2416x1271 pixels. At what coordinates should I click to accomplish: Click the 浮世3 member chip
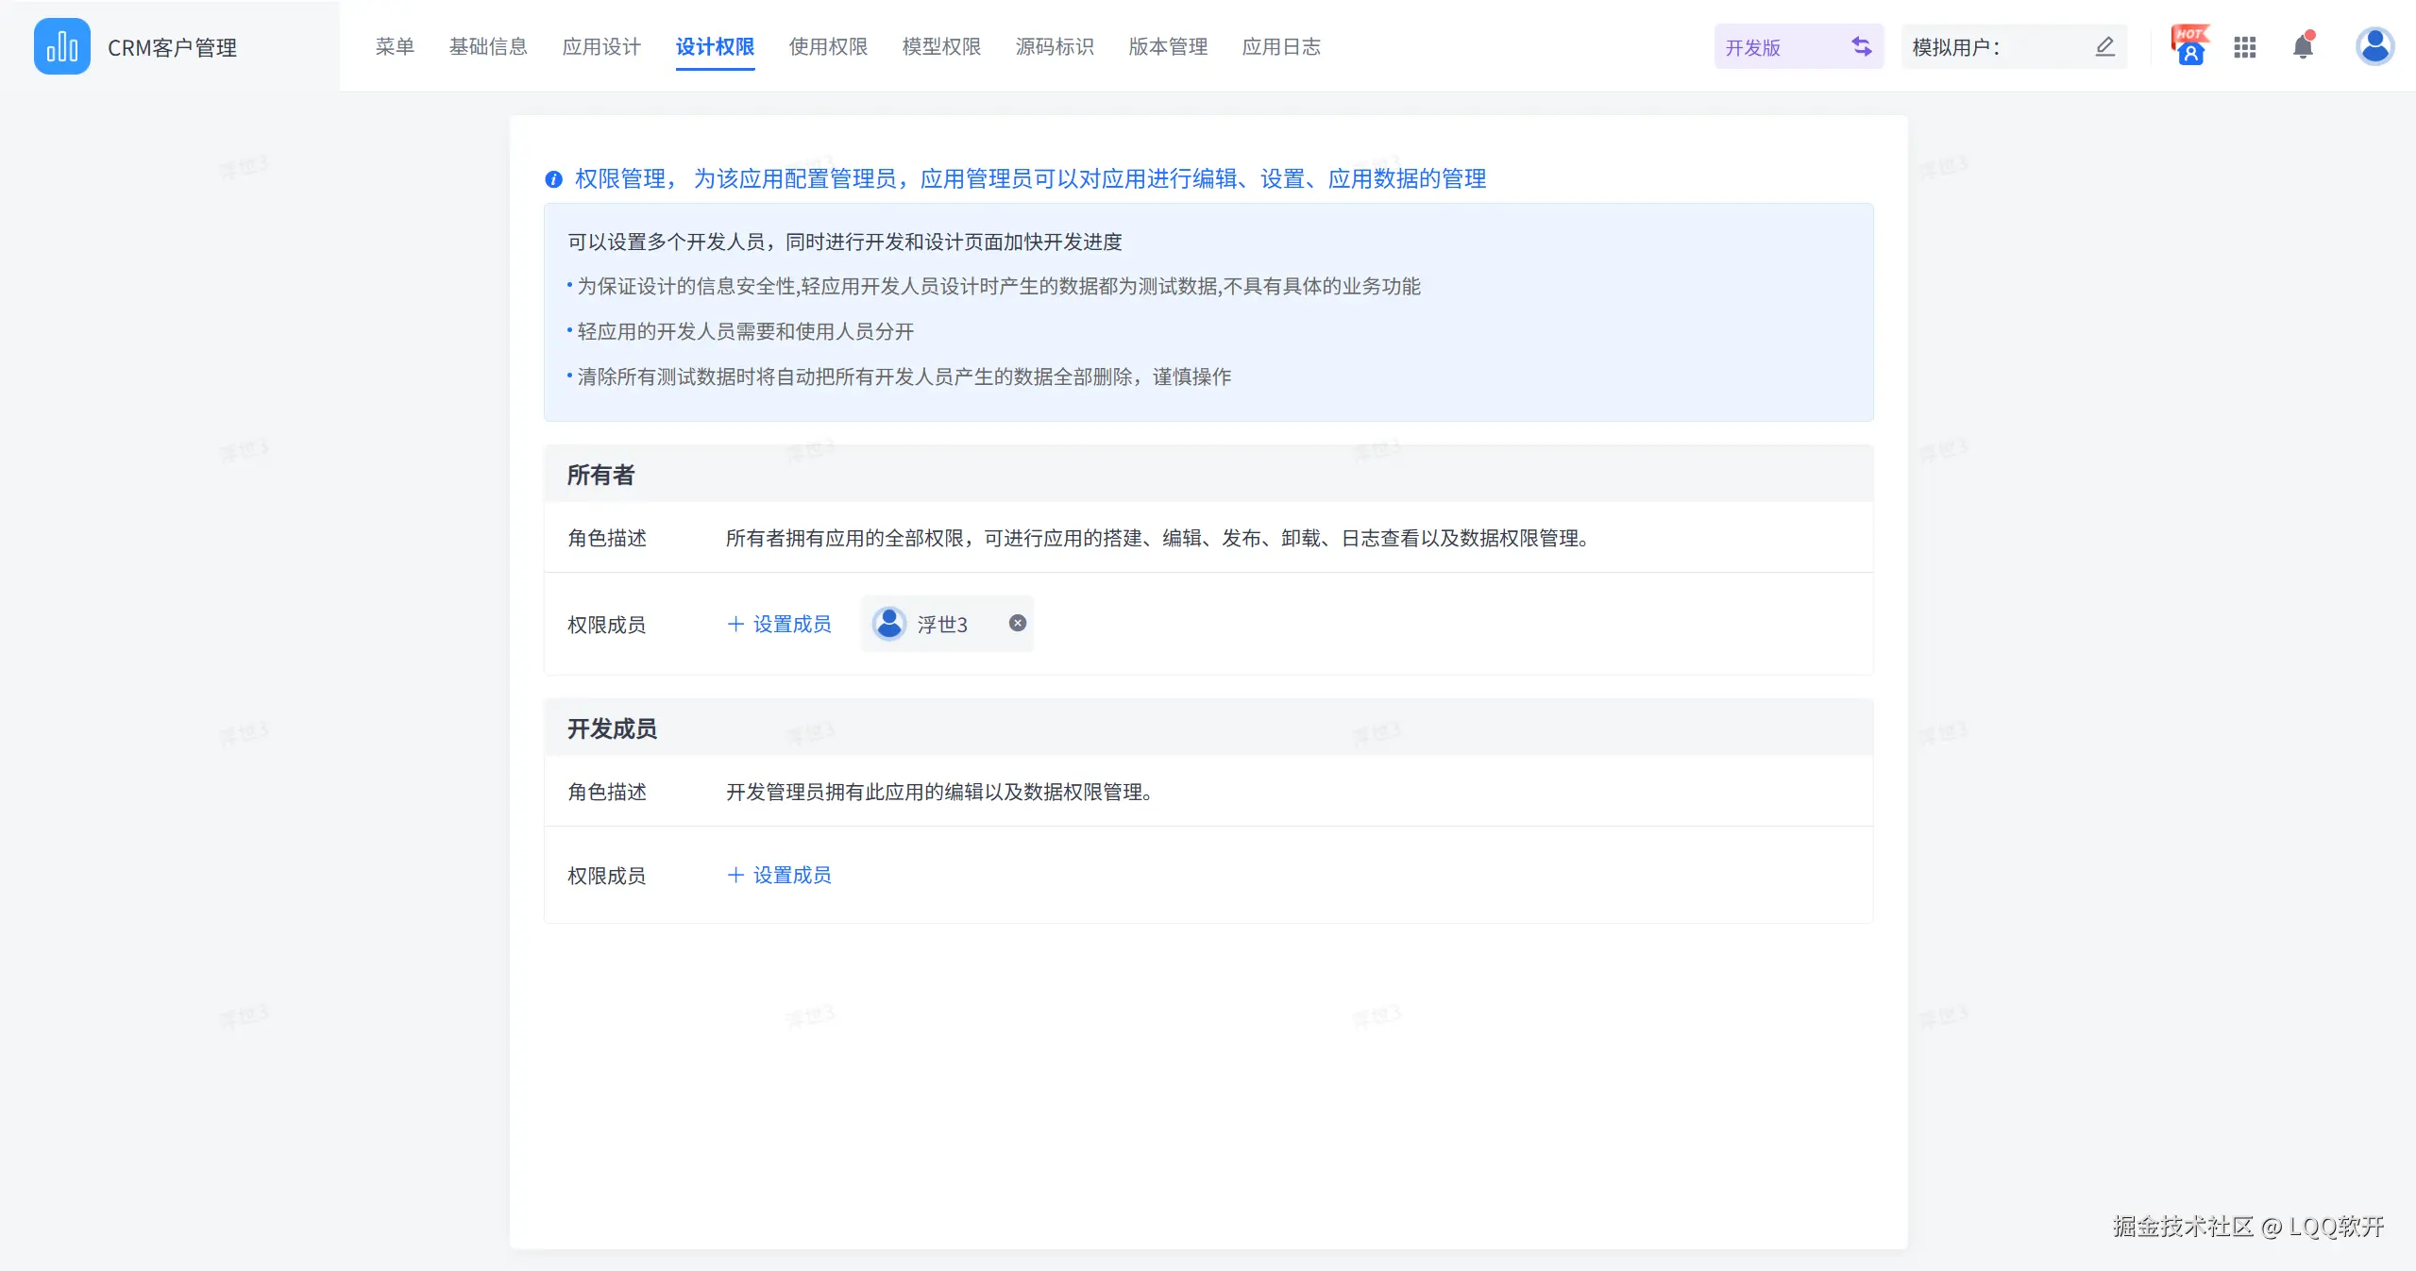(x=940, y=624)
